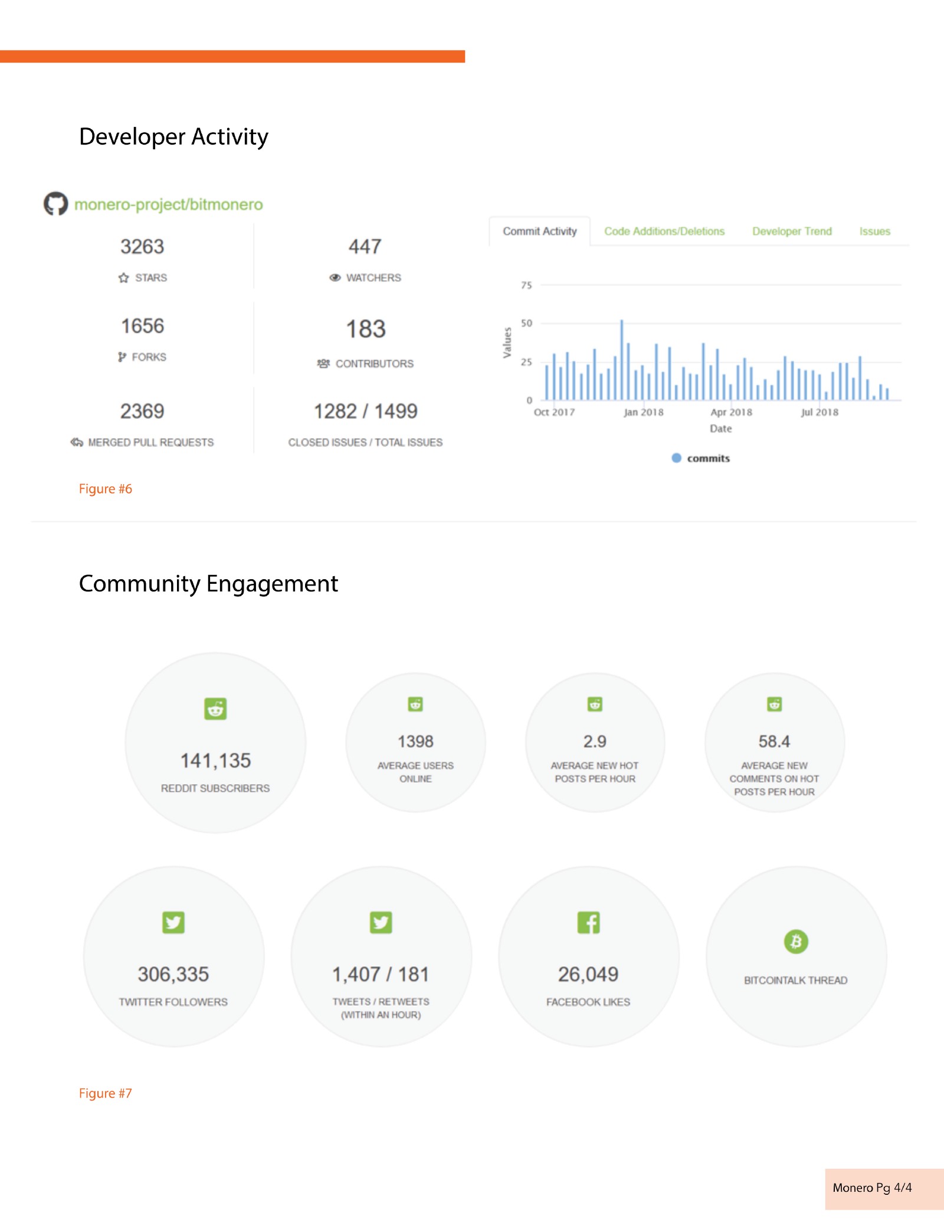Click the 2369 merged pull requests count
Viewport: 944px width, 1222px height.
(142, 411)
